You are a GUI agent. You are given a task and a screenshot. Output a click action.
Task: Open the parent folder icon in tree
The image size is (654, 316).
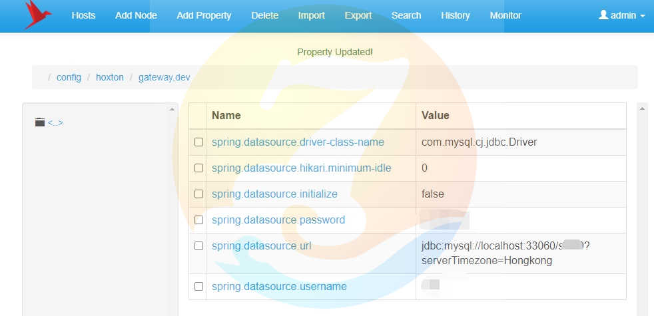40,122
